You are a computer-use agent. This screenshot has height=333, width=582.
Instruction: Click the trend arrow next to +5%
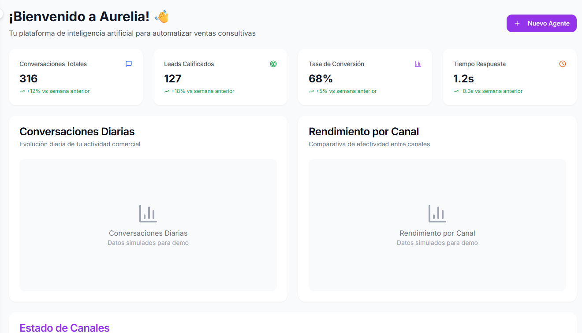click(311, 91)
